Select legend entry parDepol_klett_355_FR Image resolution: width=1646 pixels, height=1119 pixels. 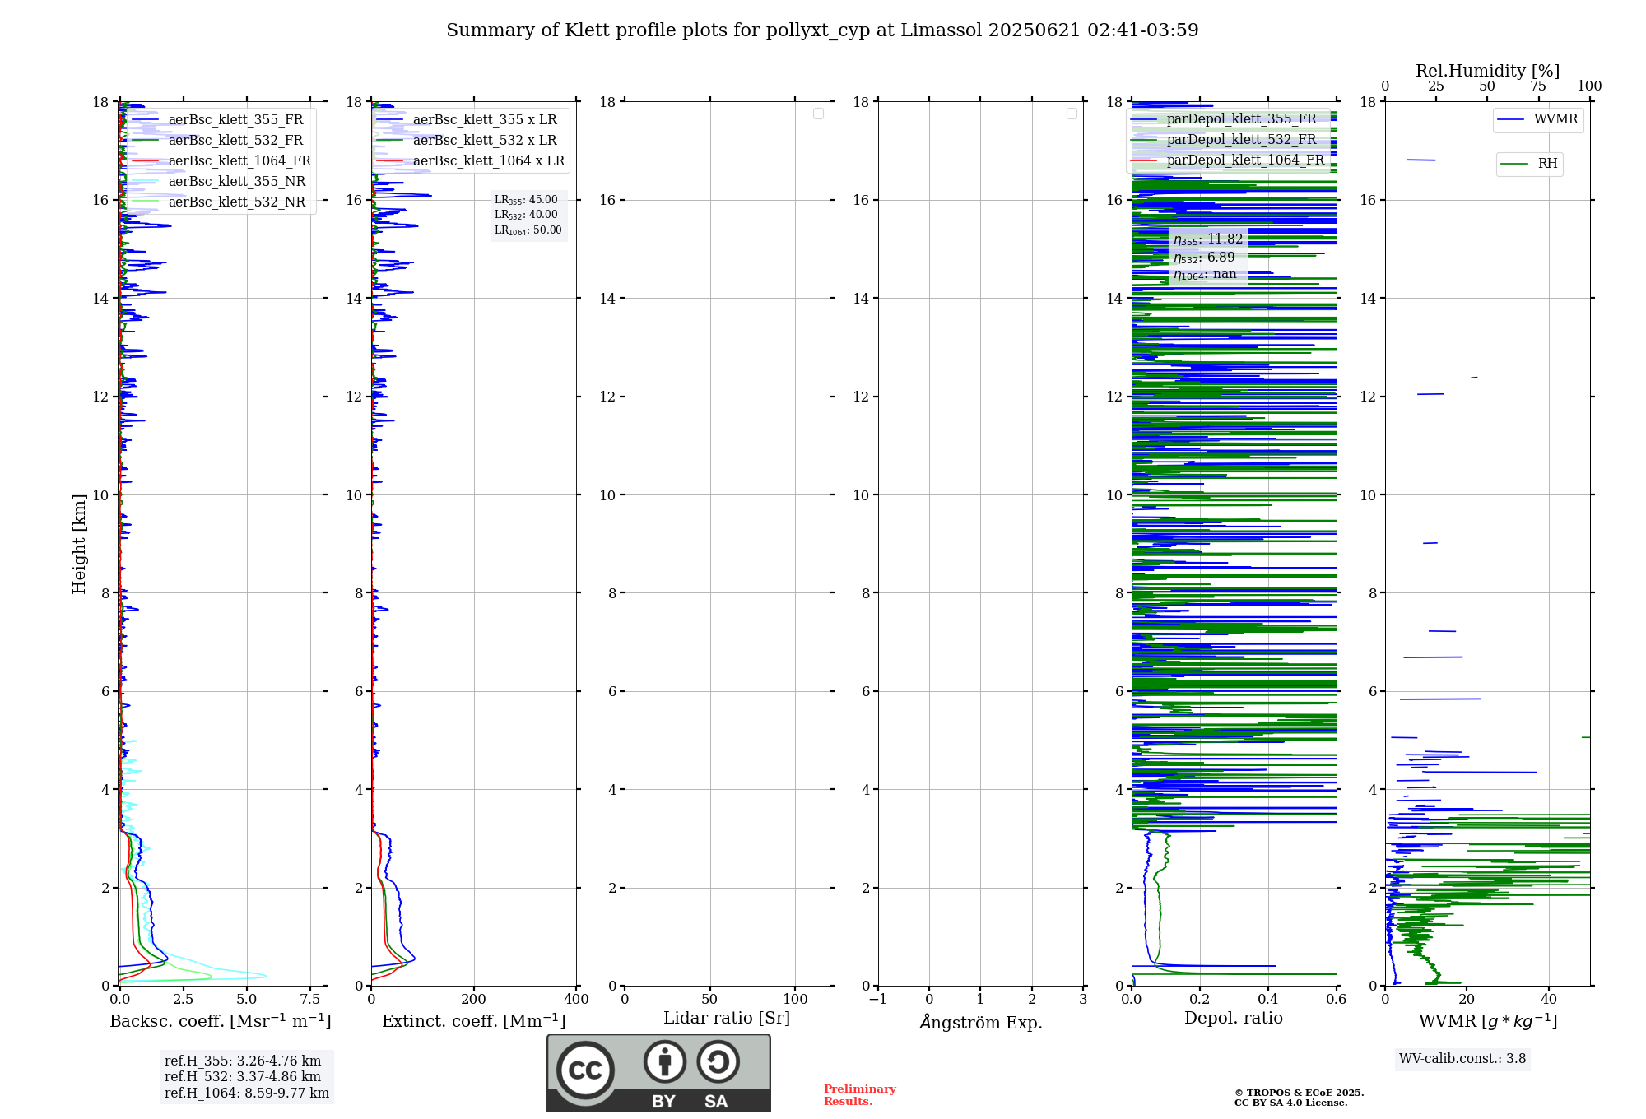[1224, 118]
